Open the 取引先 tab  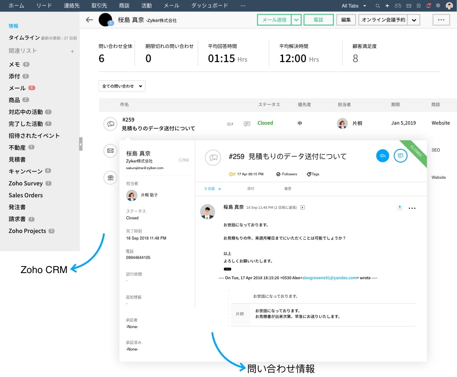coord(99,6)
